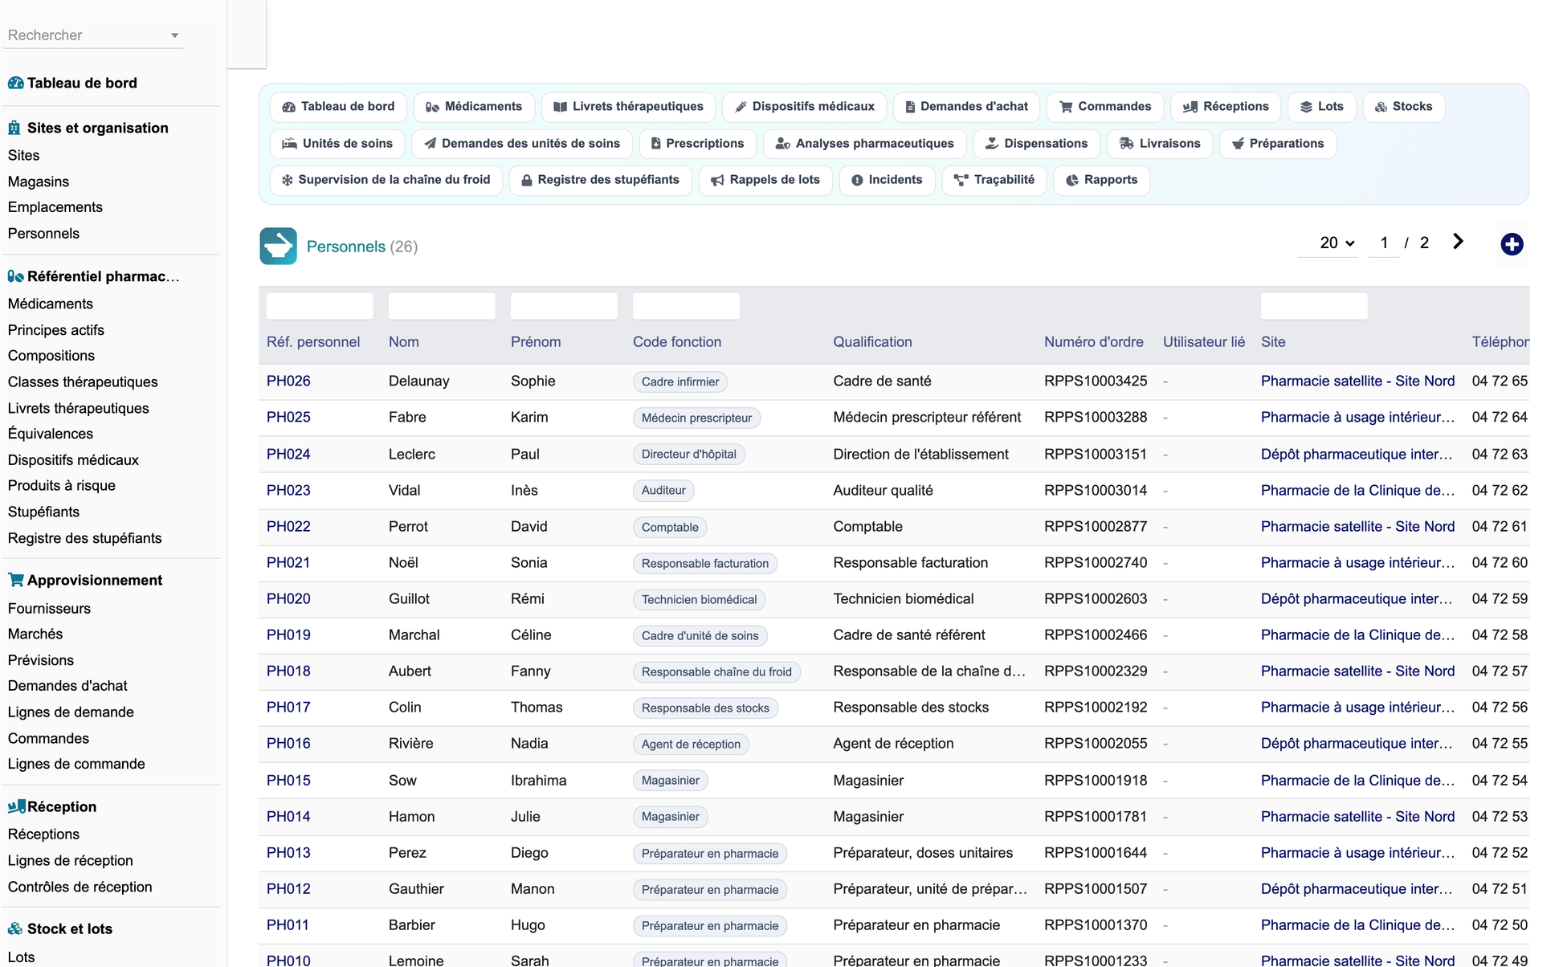Image resolution: width=1563 pixels, height=967 pixels.
Task: Open the Lots shortcut button
Action: pos(1322,107)
